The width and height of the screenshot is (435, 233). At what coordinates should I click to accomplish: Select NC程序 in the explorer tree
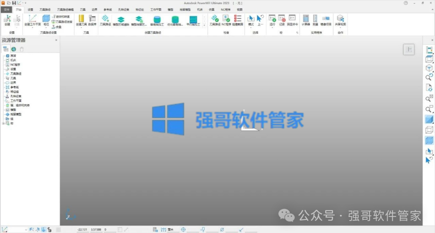point(15,65)
